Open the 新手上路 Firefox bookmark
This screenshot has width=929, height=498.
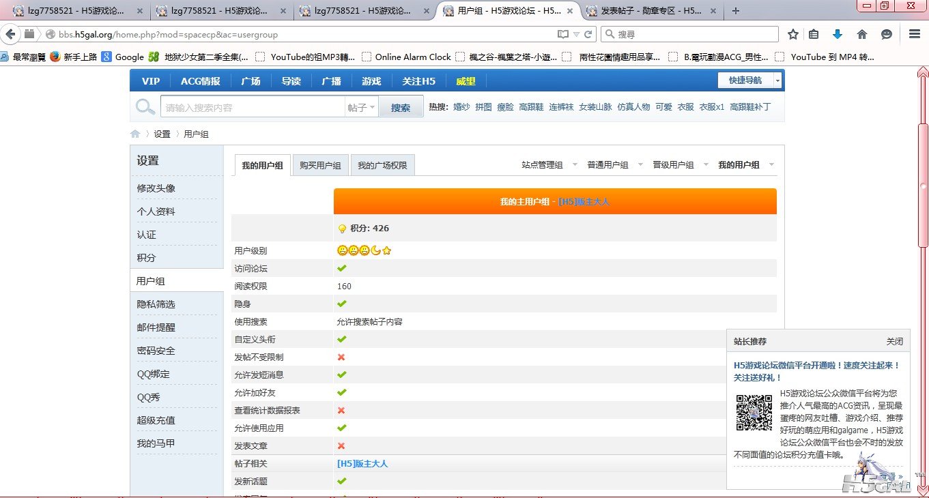(x=74, y=57)
